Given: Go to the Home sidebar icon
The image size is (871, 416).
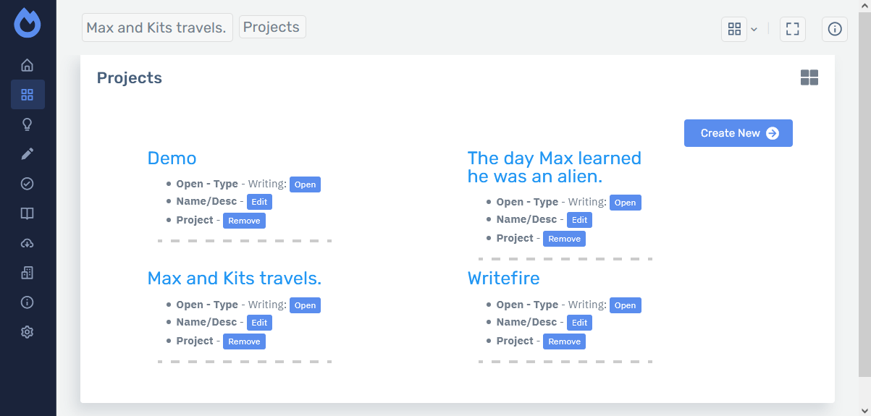Looking at the screenshot, I should [x=28, y=65].
